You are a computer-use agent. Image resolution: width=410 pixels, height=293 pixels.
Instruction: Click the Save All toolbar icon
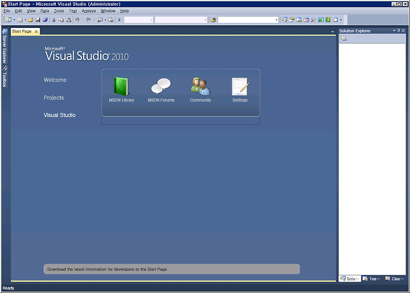point(45,20)
